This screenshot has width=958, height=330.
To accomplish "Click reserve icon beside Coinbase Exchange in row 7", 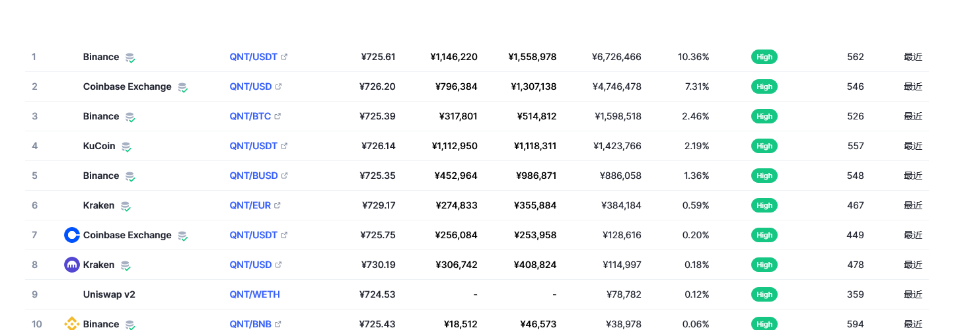I will tap(183, 236).
